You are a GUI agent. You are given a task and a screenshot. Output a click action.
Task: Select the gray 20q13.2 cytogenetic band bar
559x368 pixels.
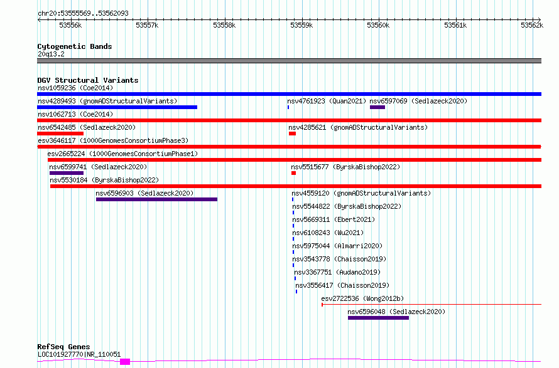point(289,61)
